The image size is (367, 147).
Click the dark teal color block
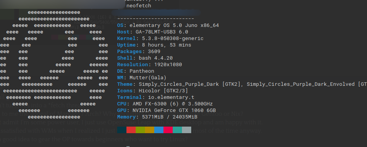[122, 130]
